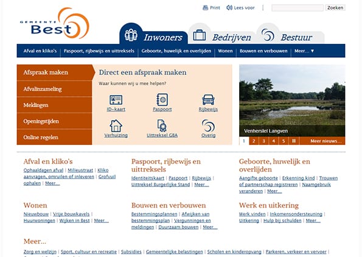The height and width of the screenshot is (257, 362).
Task: Focus the search input field
Action: tap(298, 8)
